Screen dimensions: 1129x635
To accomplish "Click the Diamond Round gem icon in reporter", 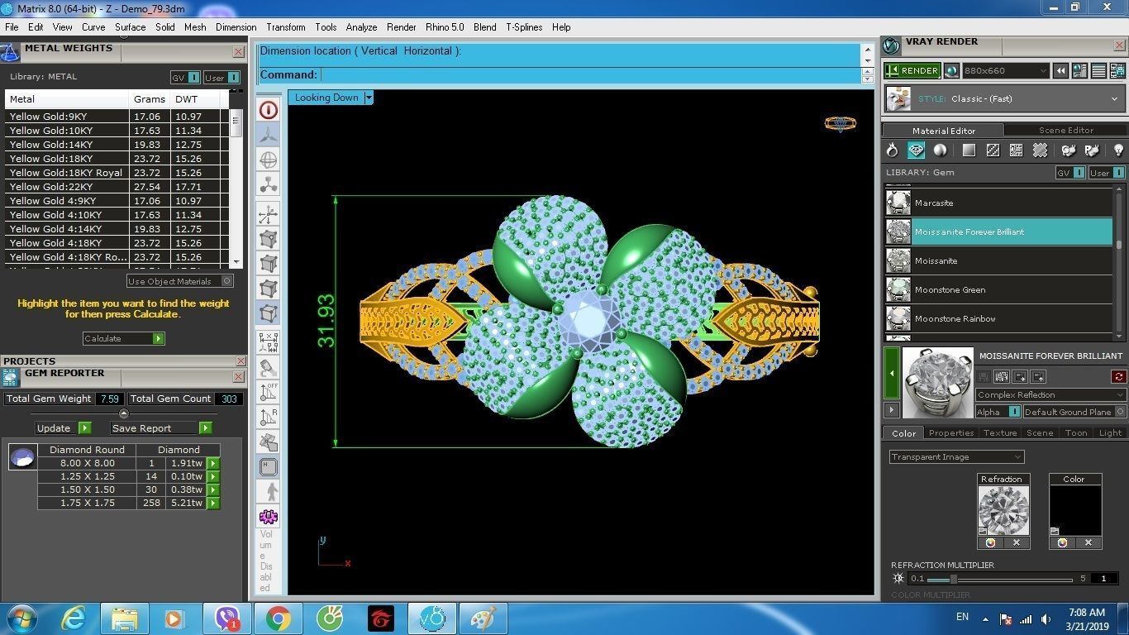I will pos(23,456).
